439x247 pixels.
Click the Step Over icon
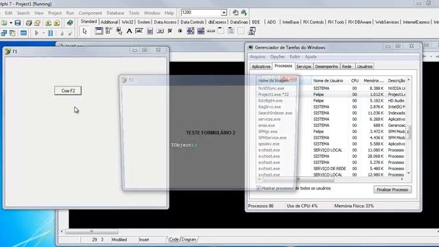coord(70,34)
